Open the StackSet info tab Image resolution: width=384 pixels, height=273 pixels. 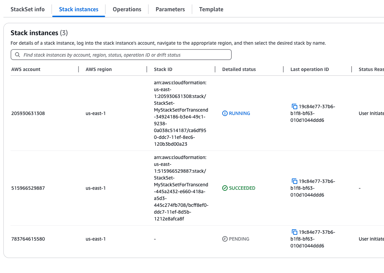[x=28, y=9]
